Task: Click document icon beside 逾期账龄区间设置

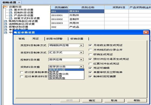Action: coord(5,24)
